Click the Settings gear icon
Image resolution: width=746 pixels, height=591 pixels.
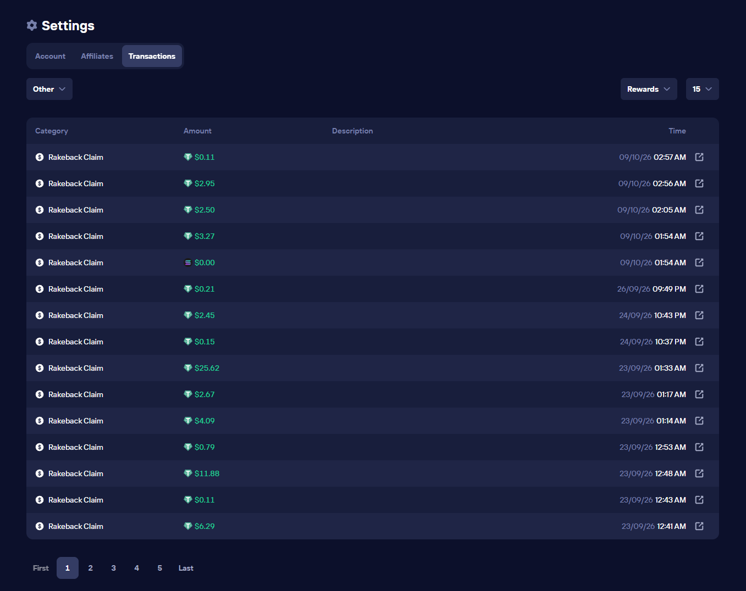[x=32, y=25]
